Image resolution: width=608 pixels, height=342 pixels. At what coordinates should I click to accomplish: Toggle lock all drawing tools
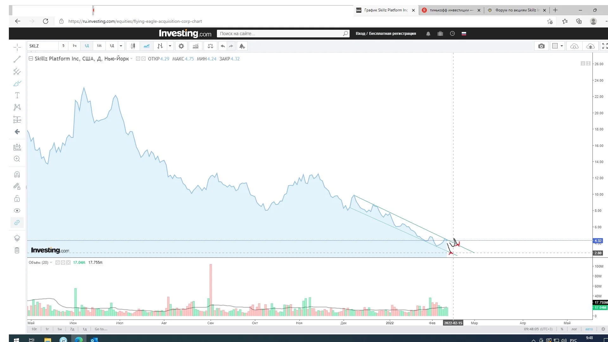[x=17, y=199]
